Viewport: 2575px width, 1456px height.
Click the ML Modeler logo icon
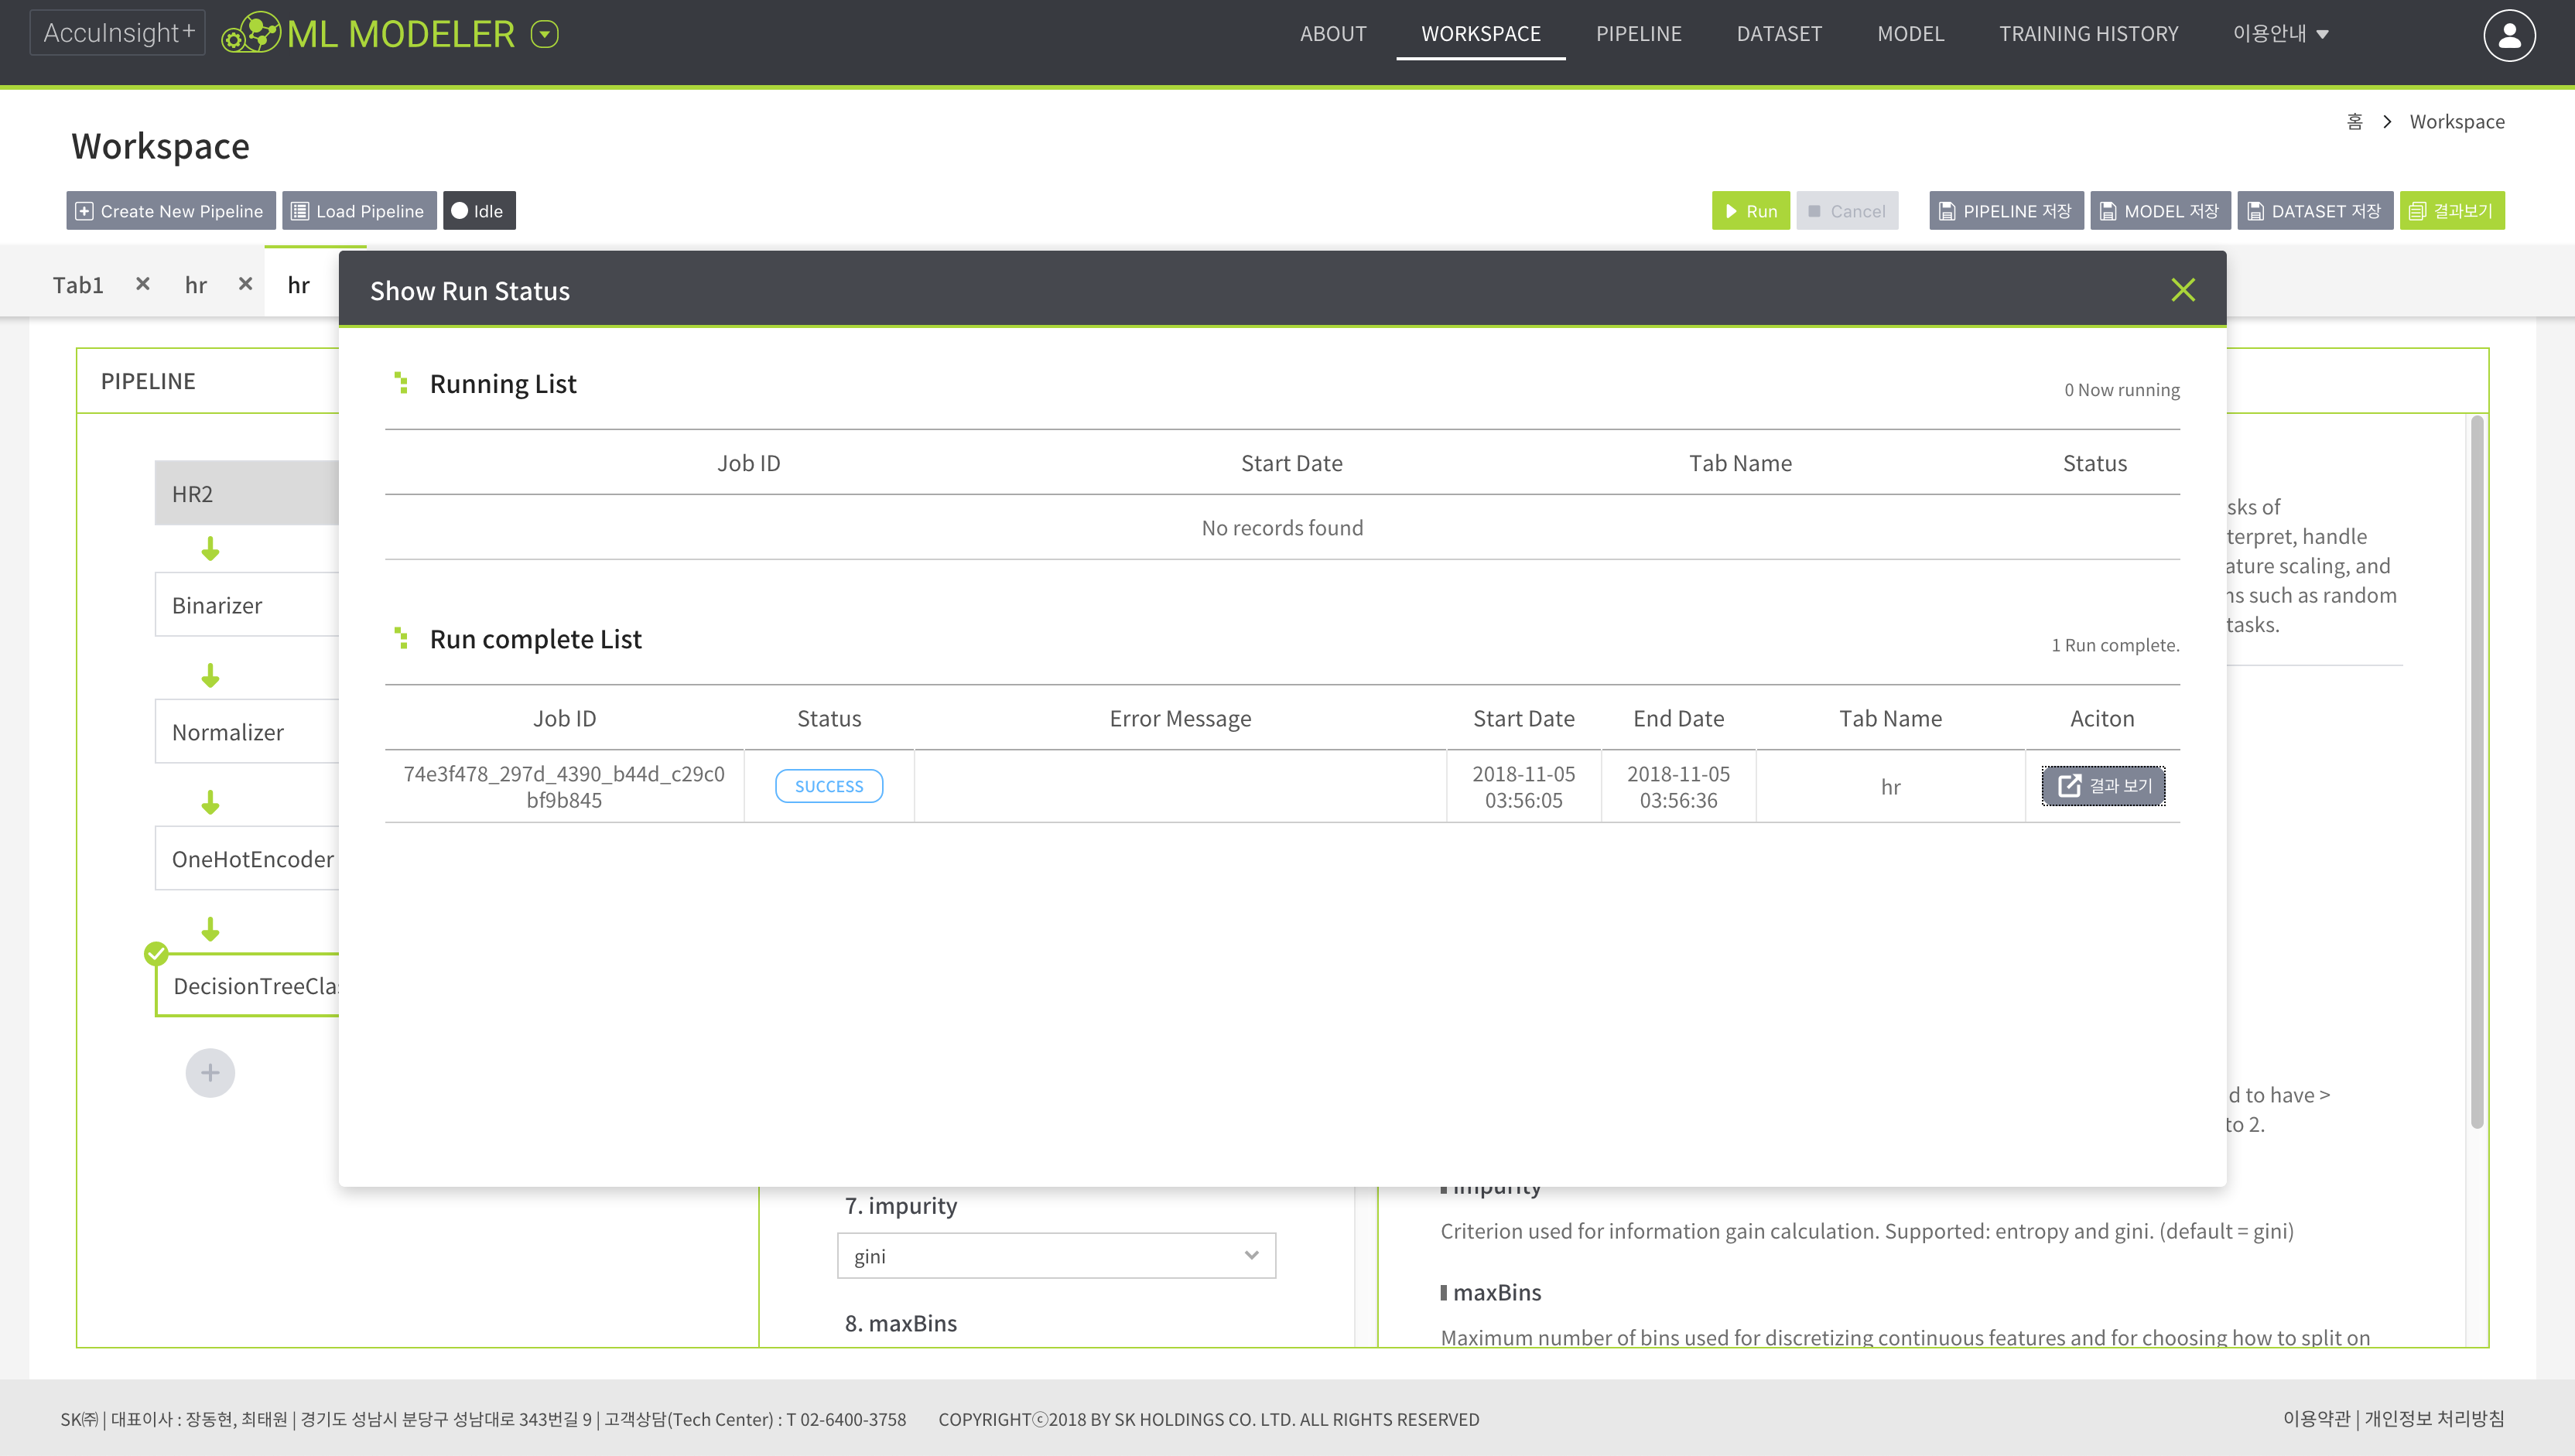pyautogui.click(x=250, y=33)
